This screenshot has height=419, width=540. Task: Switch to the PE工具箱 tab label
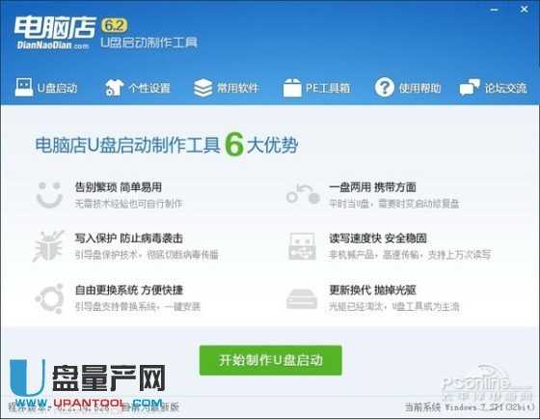point(328,88)
